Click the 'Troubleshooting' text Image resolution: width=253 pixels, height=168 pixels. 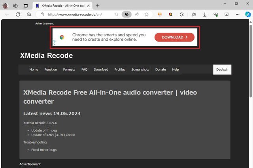tap(35, 142)
